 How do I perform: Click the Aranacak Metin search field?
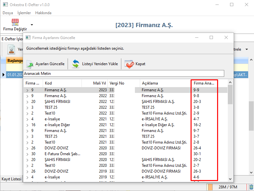pyautogui.click(x=124, y=74)
